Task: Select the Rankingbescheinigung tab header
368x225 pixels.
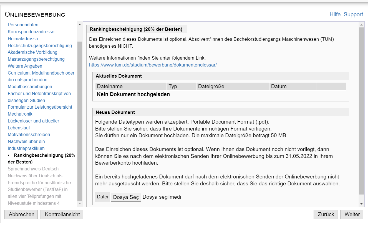Action: (136, 29)
